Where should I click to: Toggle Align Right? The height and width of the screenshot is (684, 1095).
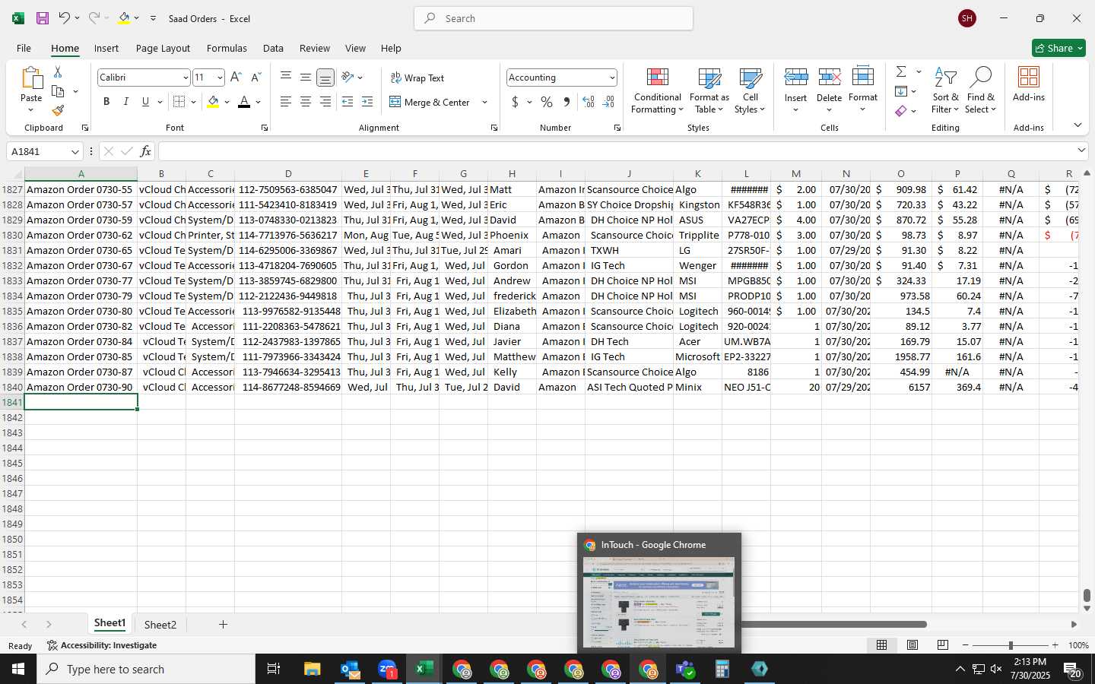(x=325, y=102)
